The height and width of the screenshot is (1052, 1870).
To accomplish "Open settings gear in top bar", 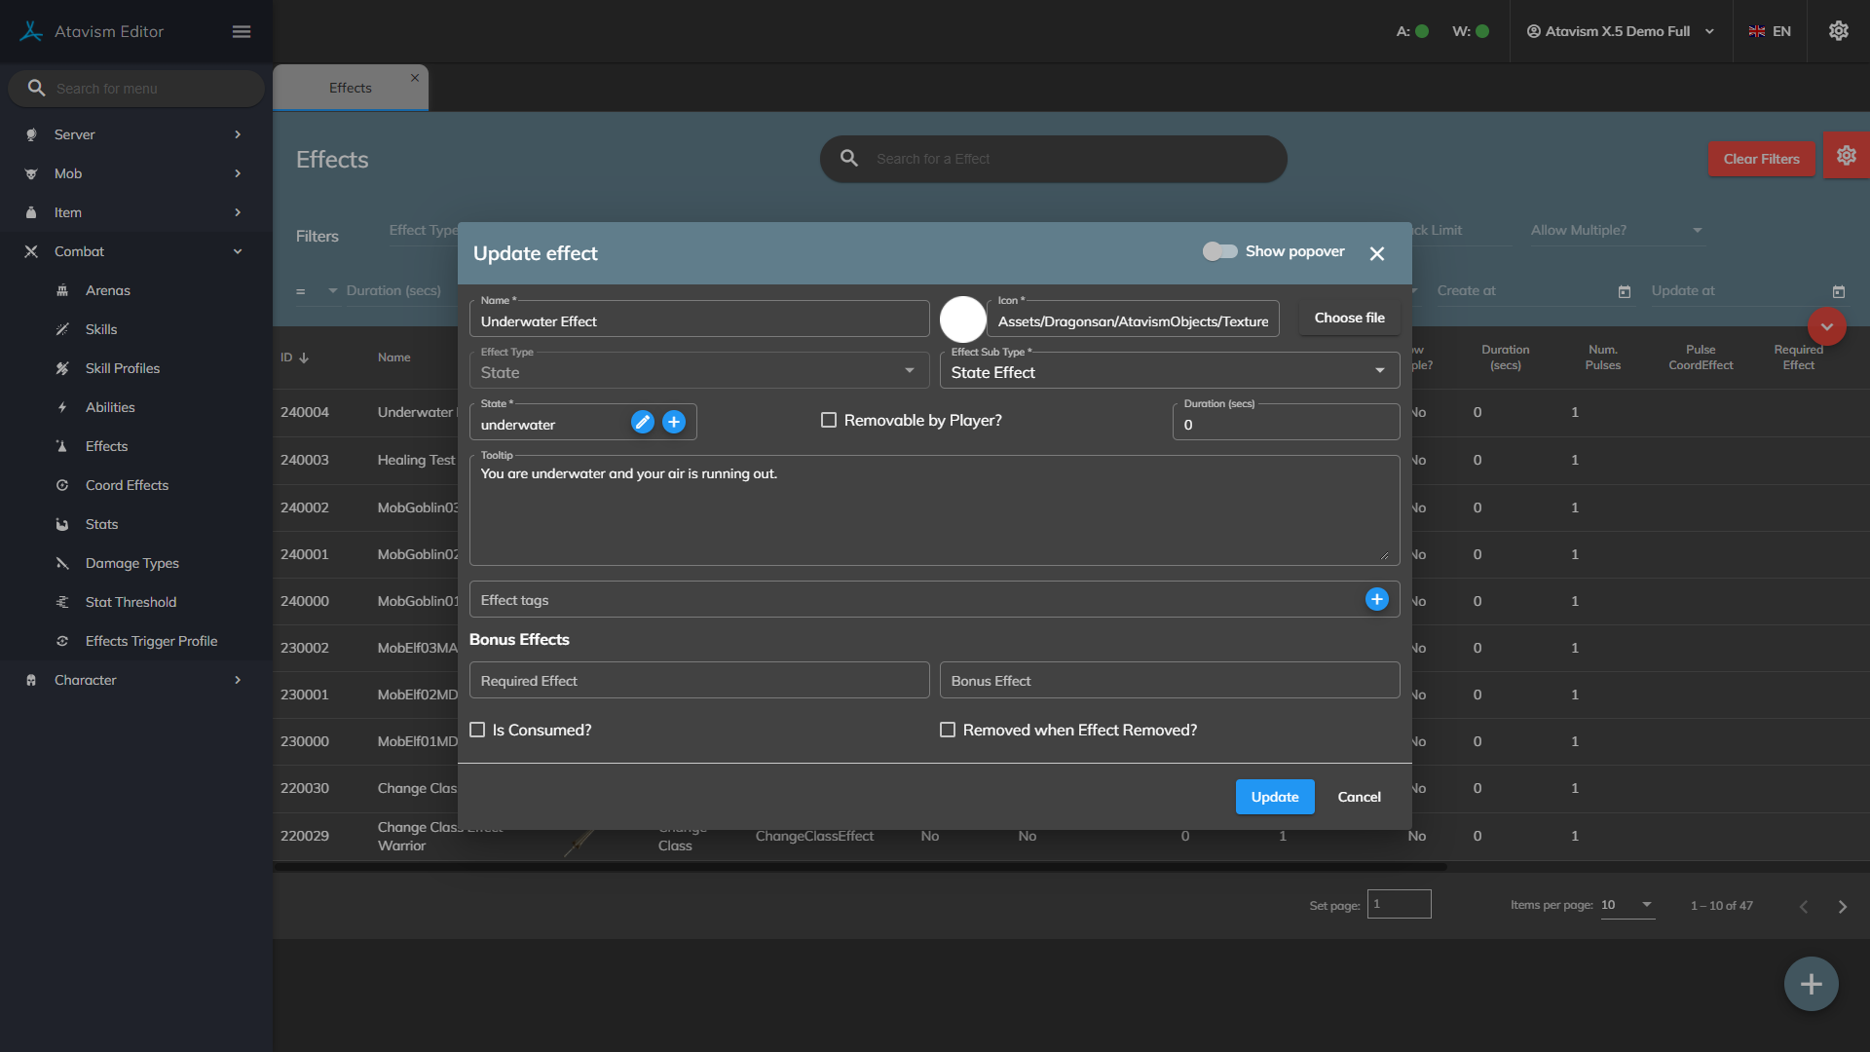I will pos(1838,31).
